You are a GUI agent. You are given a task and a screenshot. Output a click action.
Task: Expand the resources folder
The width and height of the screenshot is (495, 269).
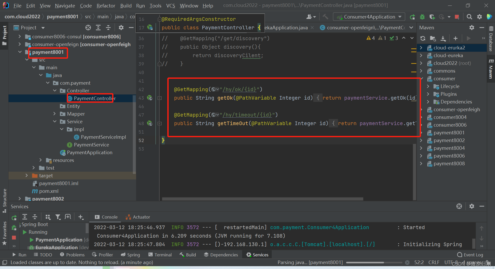[x=40, y=160]
